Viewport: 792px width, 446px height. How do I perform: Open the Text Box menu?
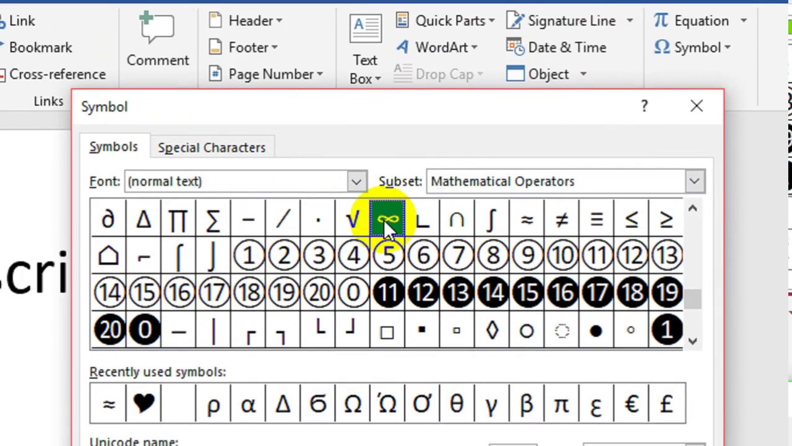(x=365, y=50)
